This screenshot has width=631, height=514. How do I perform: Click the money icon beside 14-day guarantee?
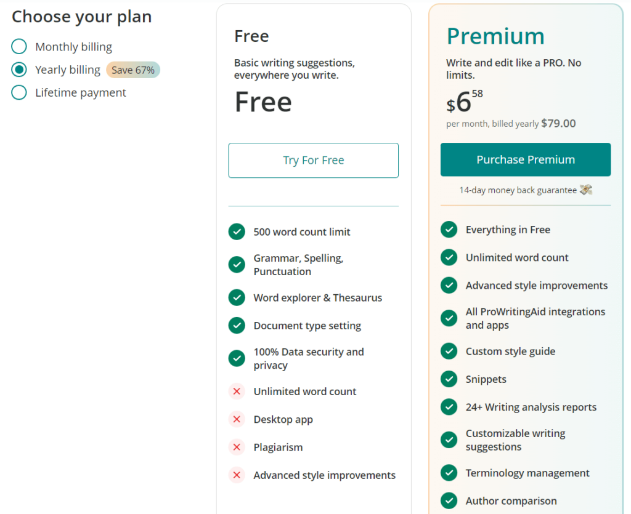(586, 189)
